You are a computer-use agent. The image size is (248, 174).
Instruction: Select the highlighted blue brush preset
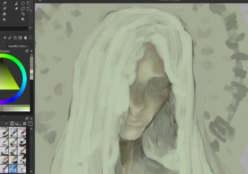click(x=13, y=168)
